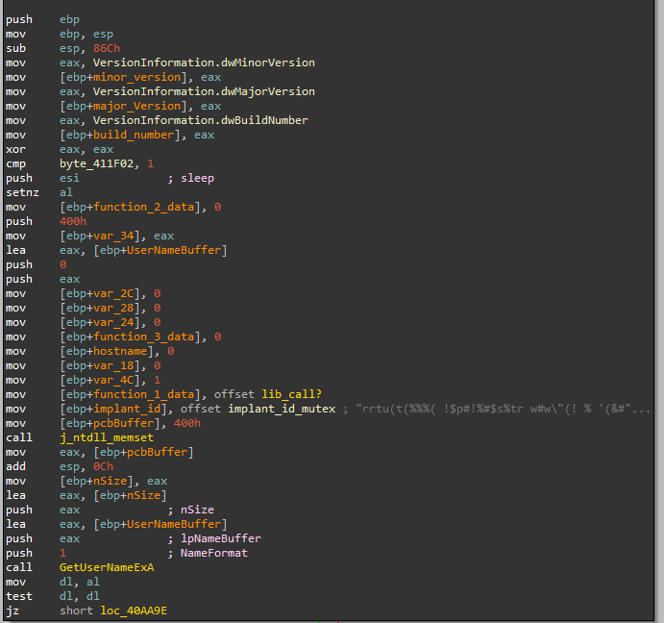Click the 86Ch immediate value
664x623 pixels.
pos(107,49)
